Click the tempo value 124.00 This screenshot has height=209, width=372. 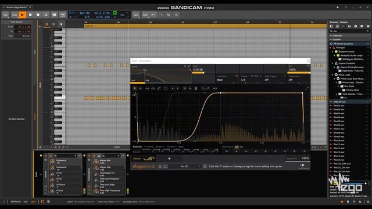[84, 13]
